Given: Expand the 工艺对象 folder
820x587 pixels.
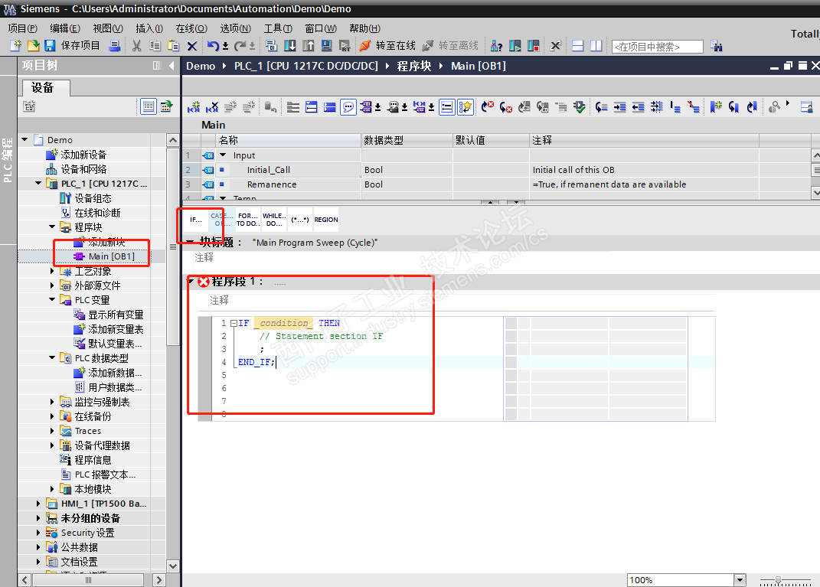Looking at the screenshot, I should pos(52,271).
